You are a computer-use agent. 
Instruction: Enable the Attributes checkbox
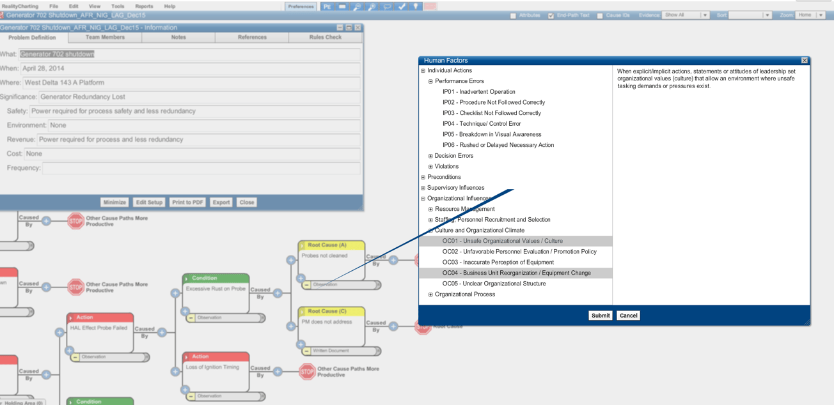(513, 15)
